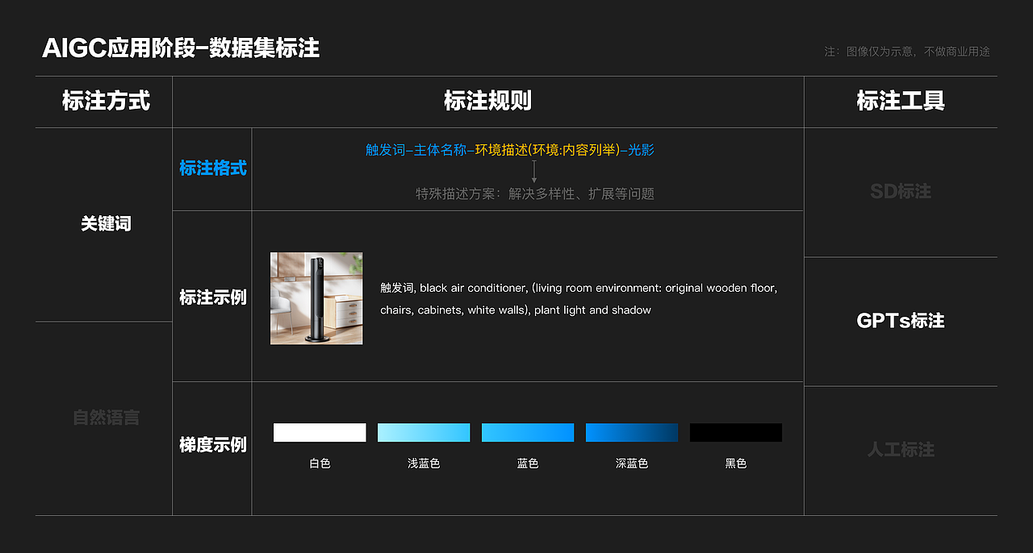Select the GPTs标注 tool cell
1033x553 pixels.
coord(900,320)
